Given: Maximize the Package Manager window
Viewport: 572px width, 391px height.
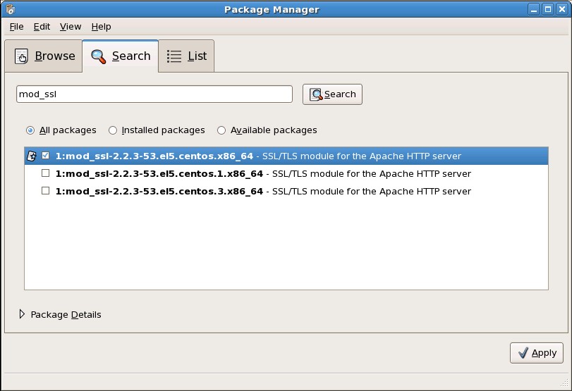Looking at the screenshot, I should (548, 9).
